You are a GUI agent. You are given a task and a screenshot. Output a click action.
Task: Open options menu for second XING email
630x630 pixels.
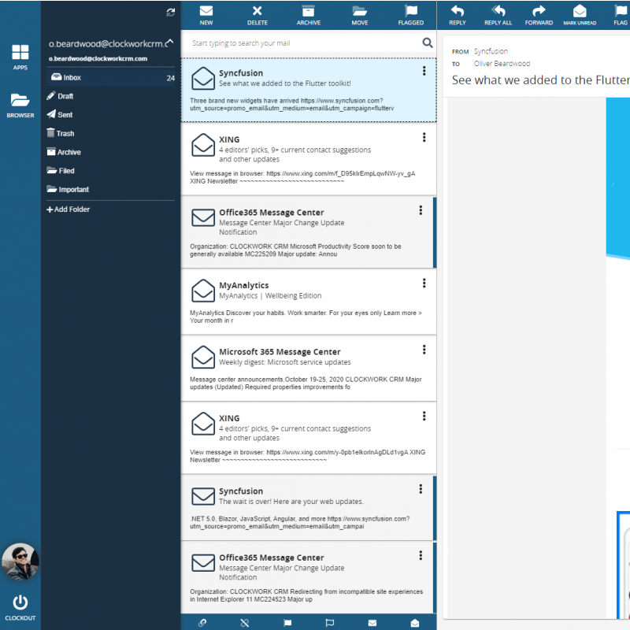(424, 417)
